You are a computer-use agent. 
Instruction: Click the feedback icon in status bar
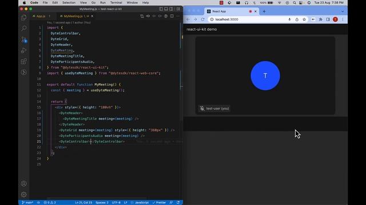(x=171, y=203)
